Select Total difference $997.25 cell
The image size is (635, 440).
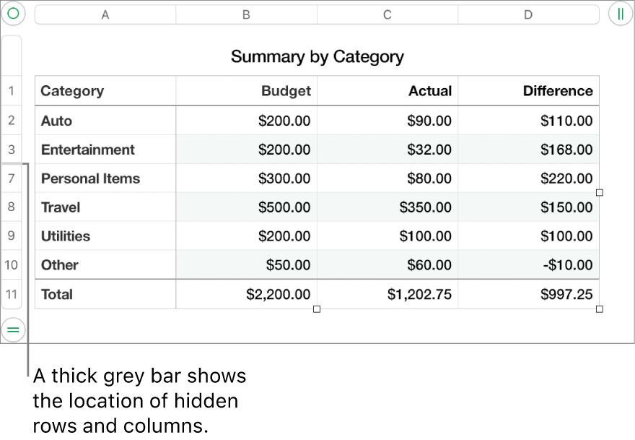tap(528, 294)
